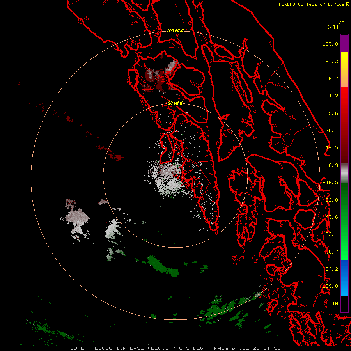Pick the blue segment of the velocity scale

344,278
